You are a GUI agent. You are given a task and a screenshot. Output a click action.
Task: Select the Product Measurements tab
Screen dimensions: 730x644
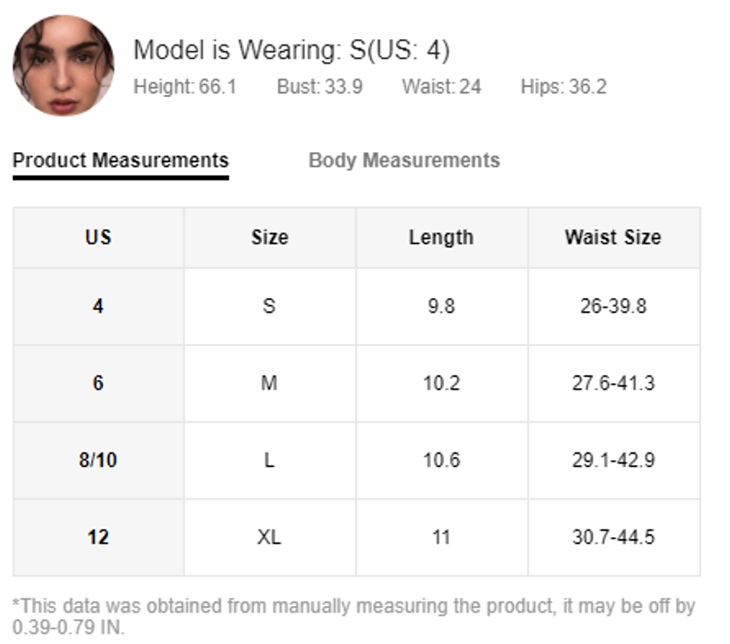[x=121, y=160]
